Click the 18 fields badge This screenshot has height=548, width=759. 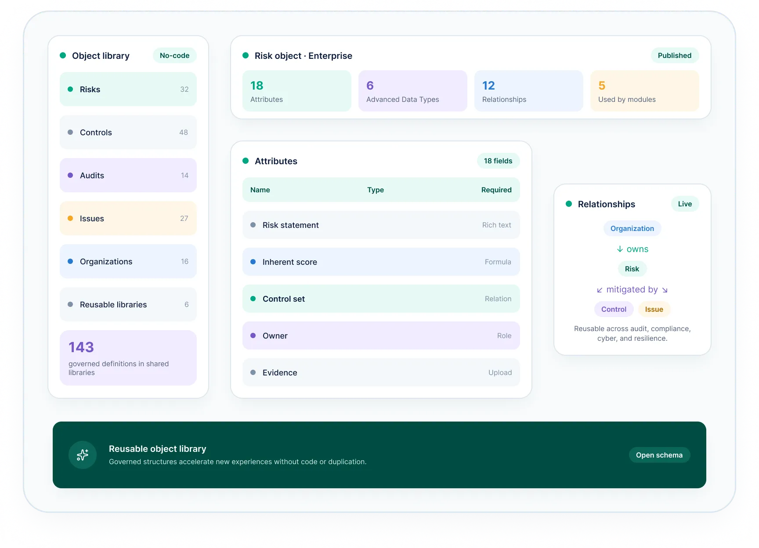coord(498,161)
